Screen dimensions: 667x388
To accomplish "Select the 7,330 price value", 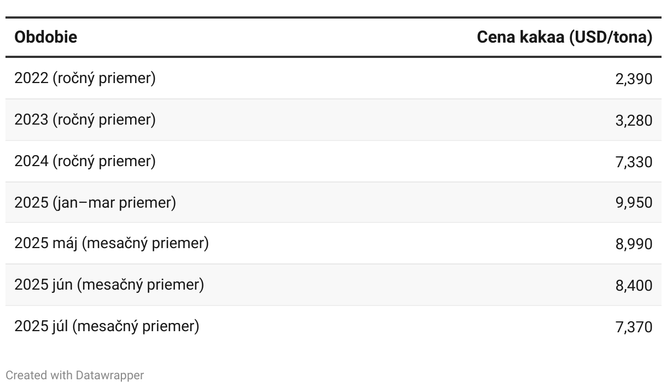I will point(634,162).
